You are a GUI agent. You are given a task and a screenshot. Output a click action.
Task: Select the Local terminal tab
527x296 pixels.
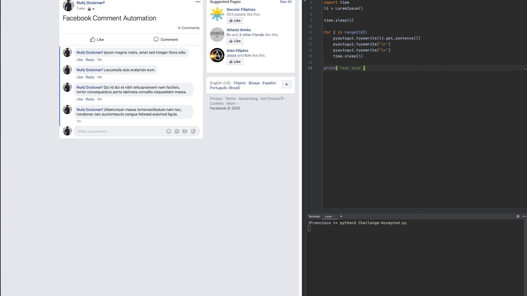click(x=328, y=216)
